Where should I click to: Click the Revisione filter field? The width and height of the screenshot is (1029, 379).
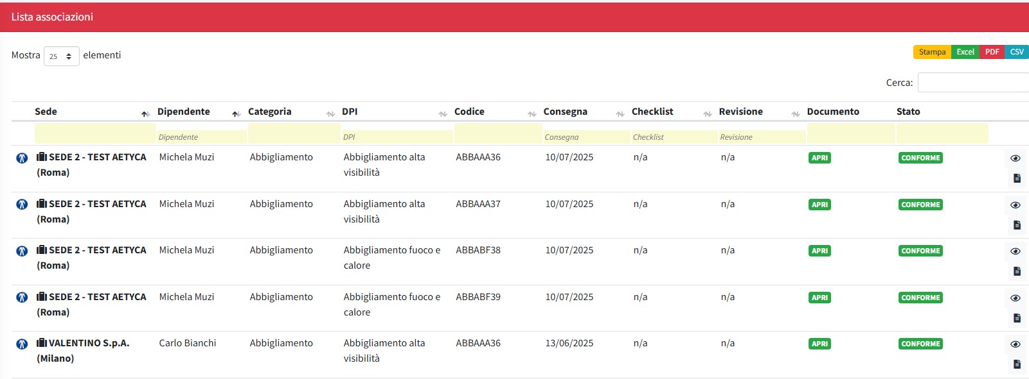point(762,137)
